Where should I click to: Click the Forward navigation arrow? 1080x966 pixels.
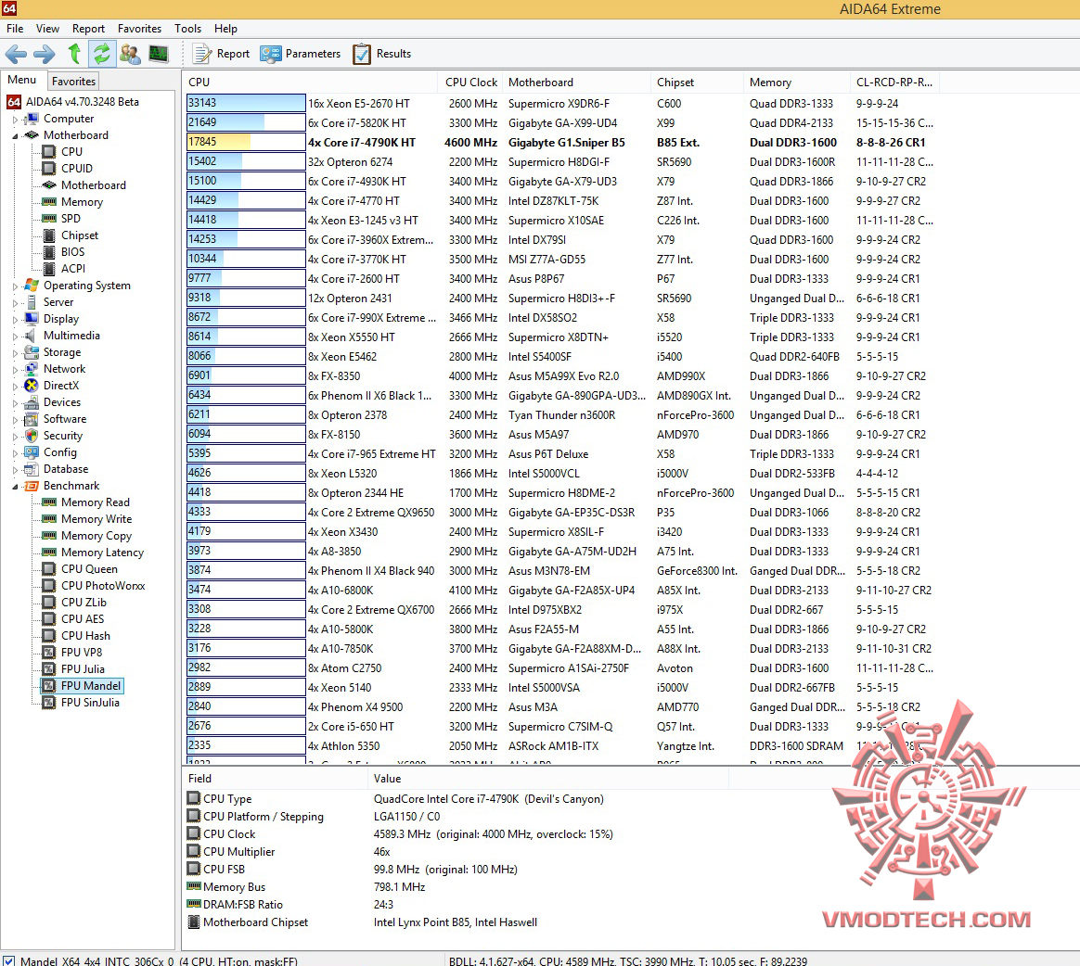(45, 54)
